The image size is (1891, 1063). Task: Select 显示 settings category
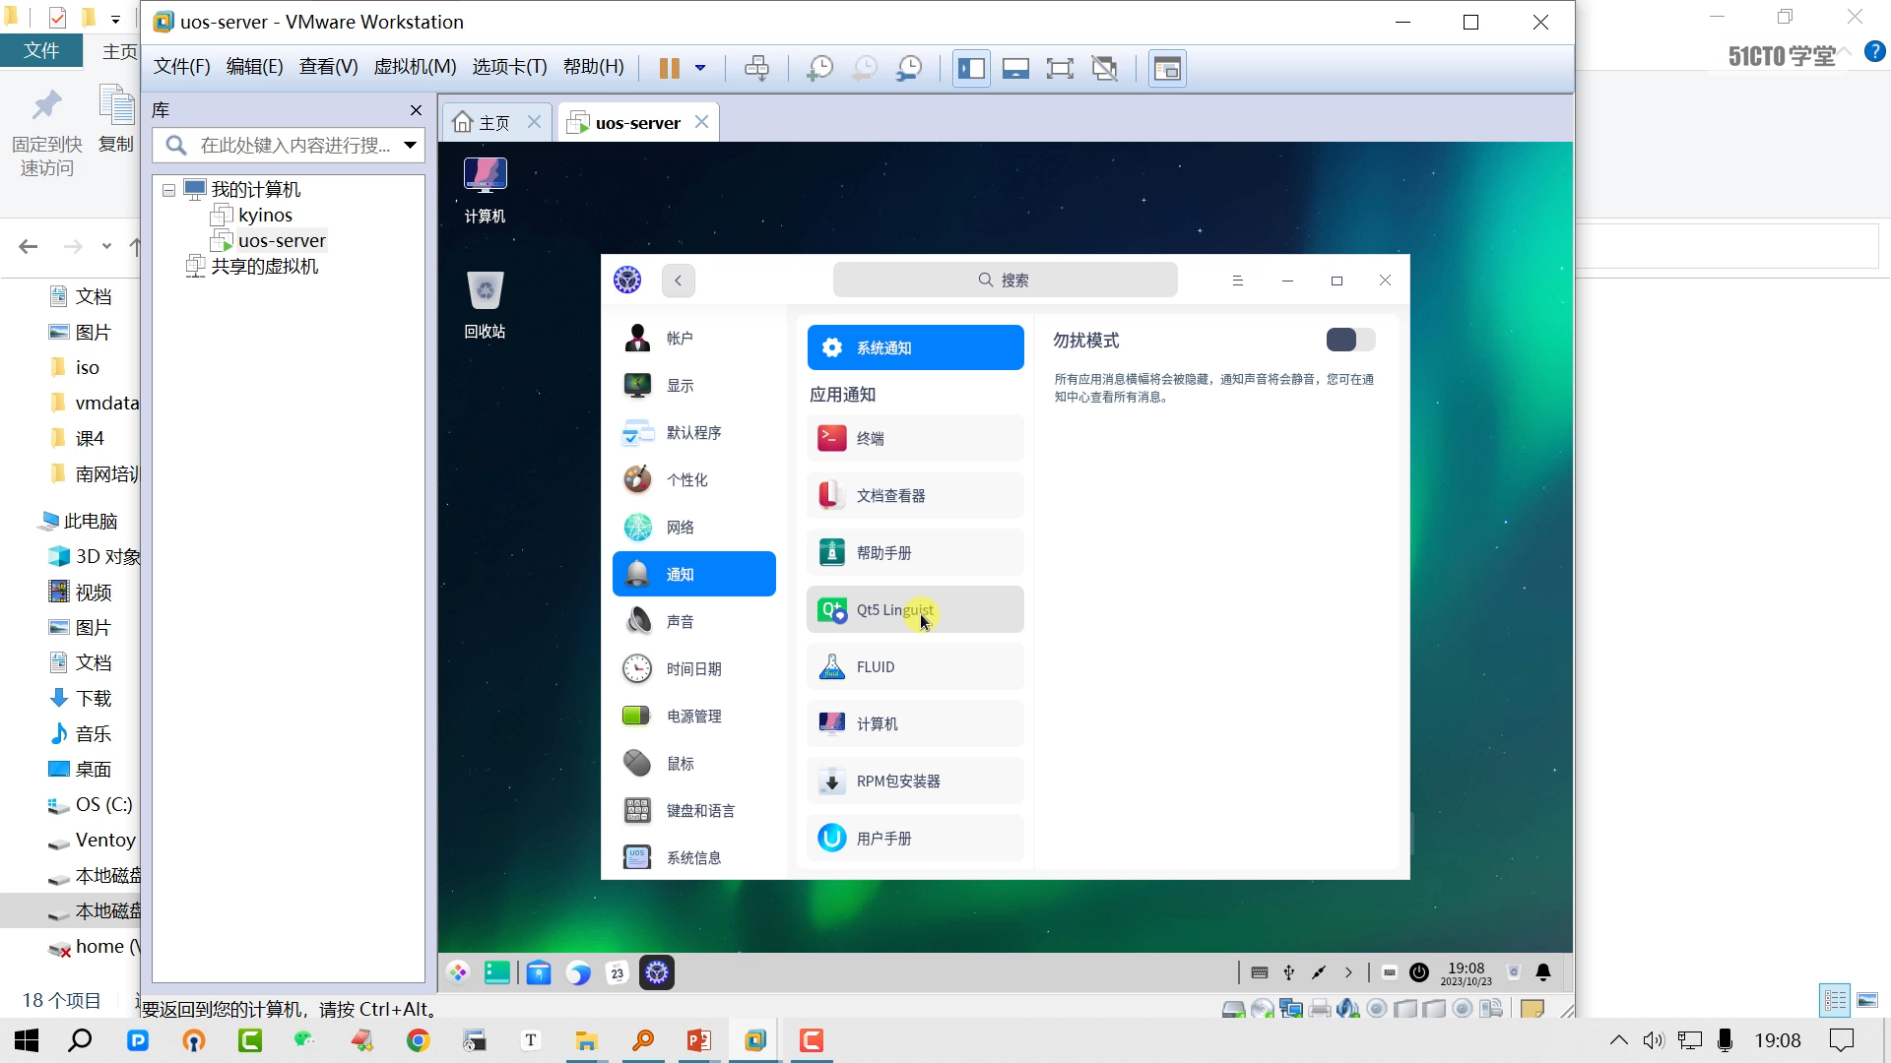tap(697, 386)
